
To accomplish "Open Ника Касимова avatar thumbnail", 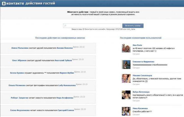I will 126,111.
